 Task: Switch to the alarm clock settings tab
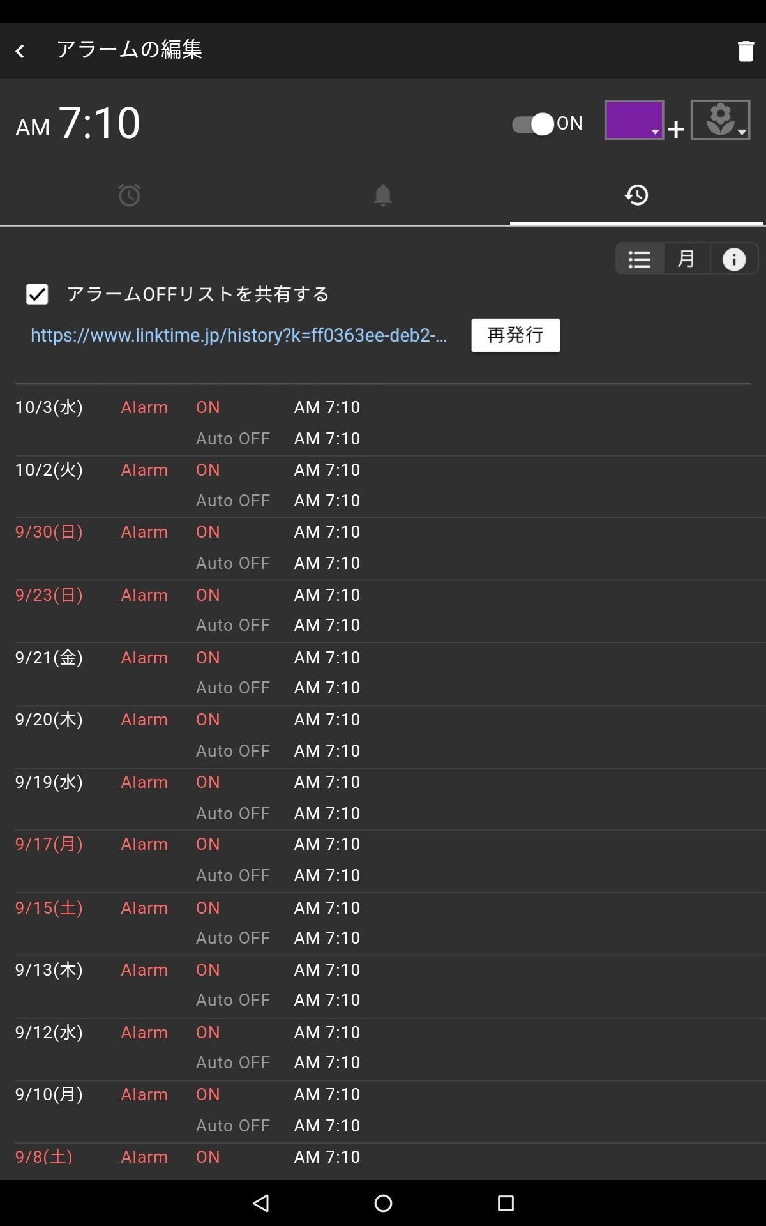coord(129,195)
